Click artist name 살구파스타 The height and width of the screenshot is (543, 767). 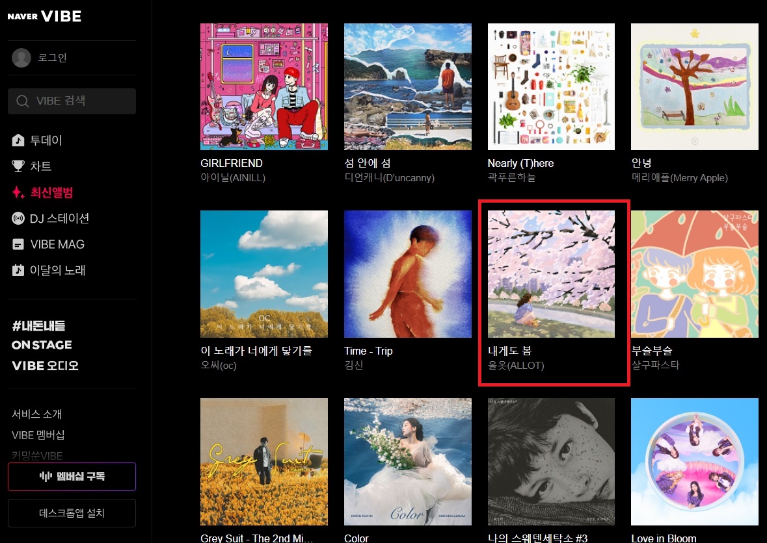tap(656, 365)
